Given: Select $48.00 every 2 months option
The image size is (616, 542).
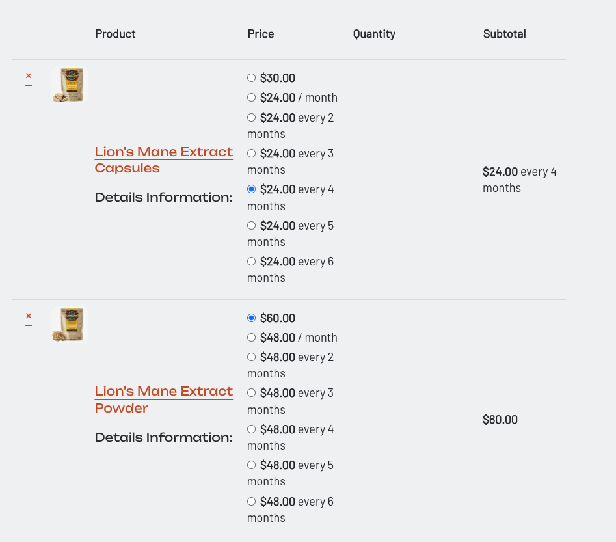Looking at the screenshot, I should tap(252, 357).
